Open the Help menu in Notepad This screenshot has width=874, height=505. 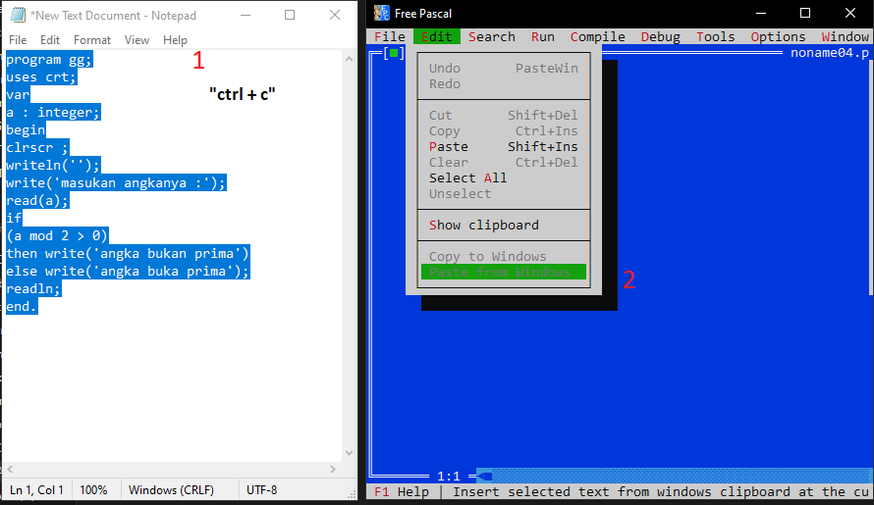pos(175,40)
